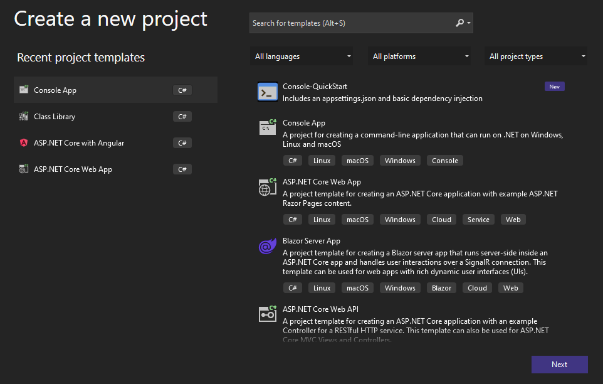The width and height of the screenshot is (603, 384).
Task: Click the New badge on Console-QuickStart
Action: (x=555, y=87)
